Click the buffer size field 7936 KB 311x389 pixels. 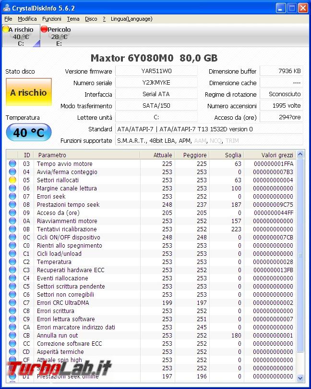281,71
